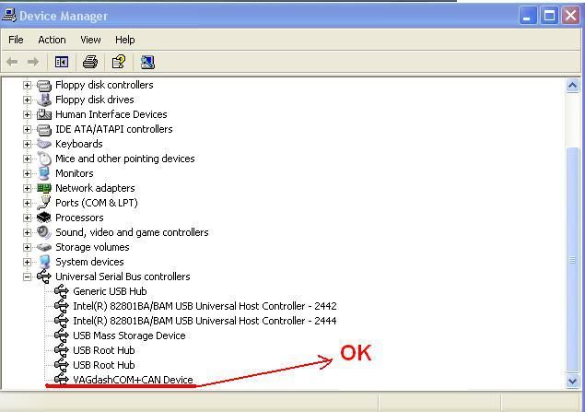Click the Monitors category icon
The image size is (585, 412).
coord(44,173)
